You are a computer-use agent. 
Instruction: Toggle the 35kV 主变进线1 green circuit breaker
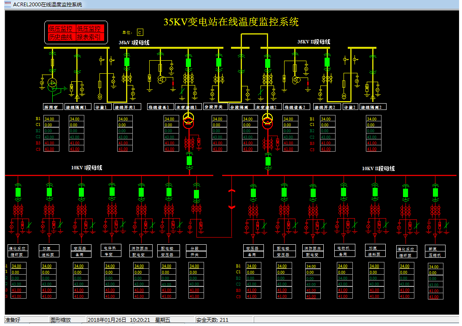tap(188, 63)
